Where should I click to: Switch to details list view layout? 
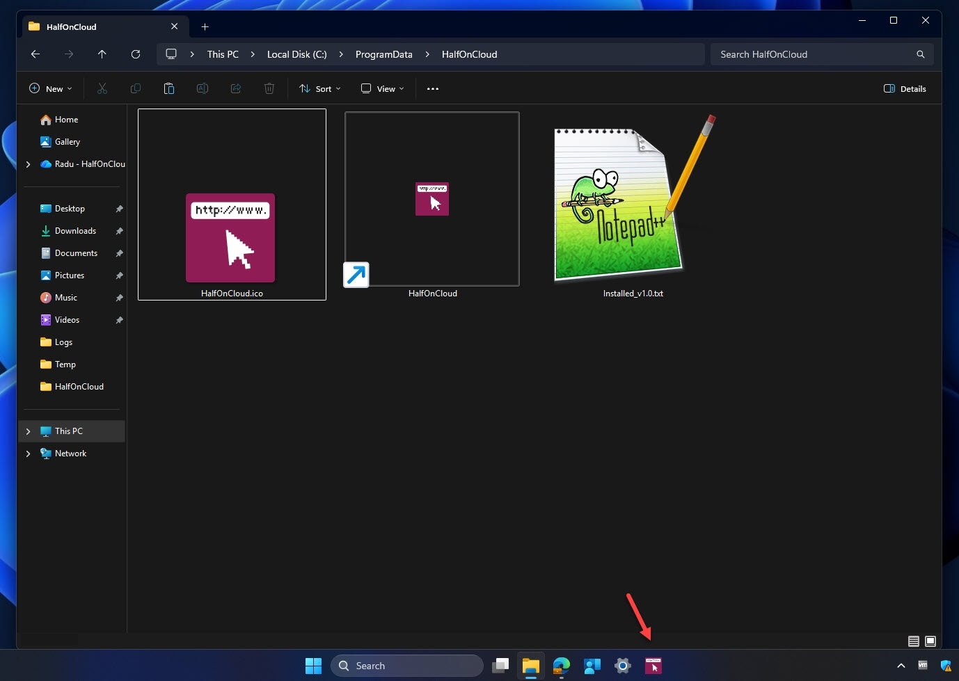[913, 641]
